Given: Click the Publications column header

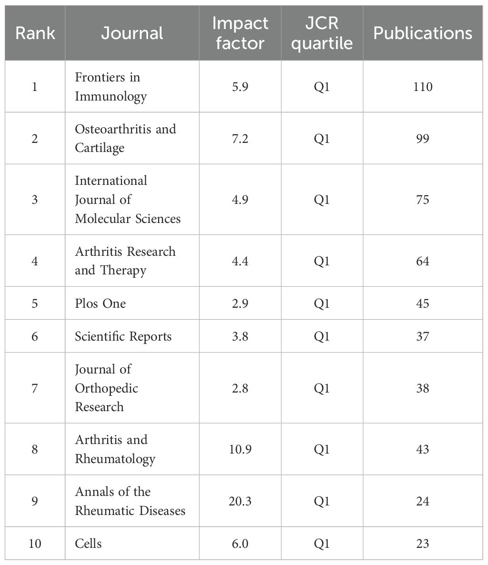Looking at the screenshot, I should click(423, 33).
